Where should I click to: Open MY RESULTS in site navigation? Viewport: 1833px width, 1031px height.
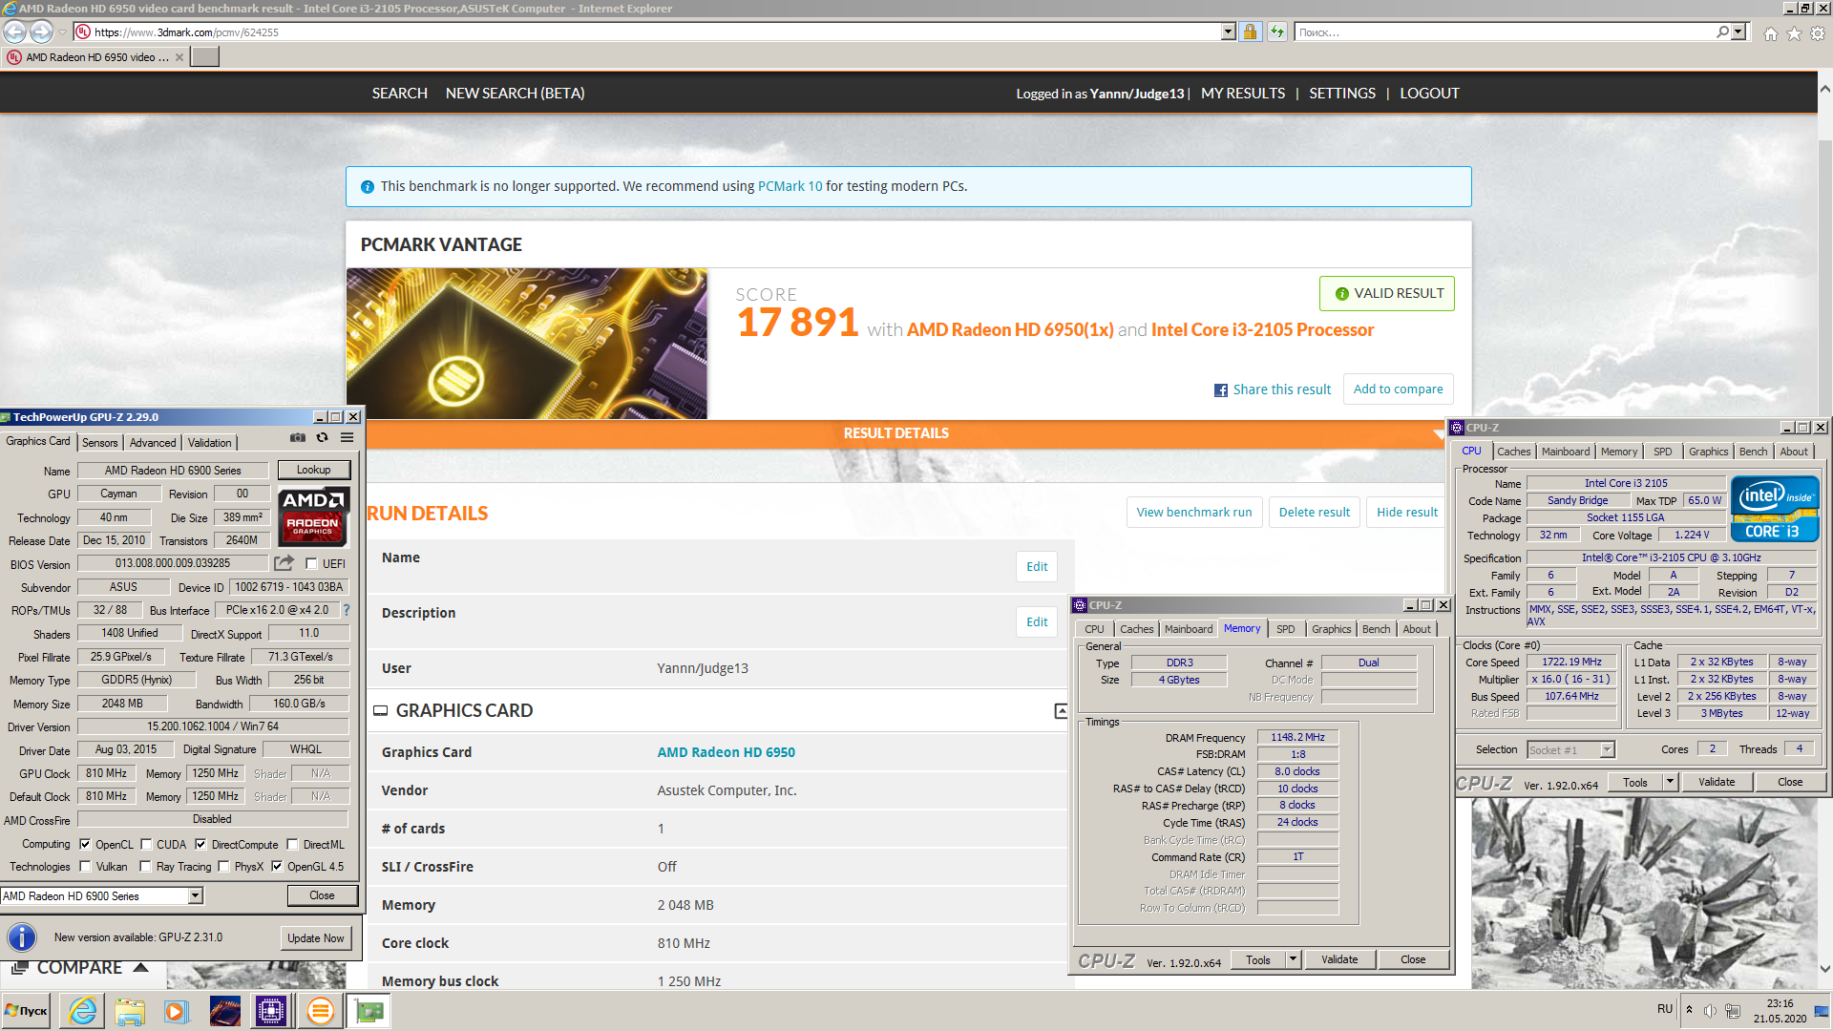(x=1243, y=94)
